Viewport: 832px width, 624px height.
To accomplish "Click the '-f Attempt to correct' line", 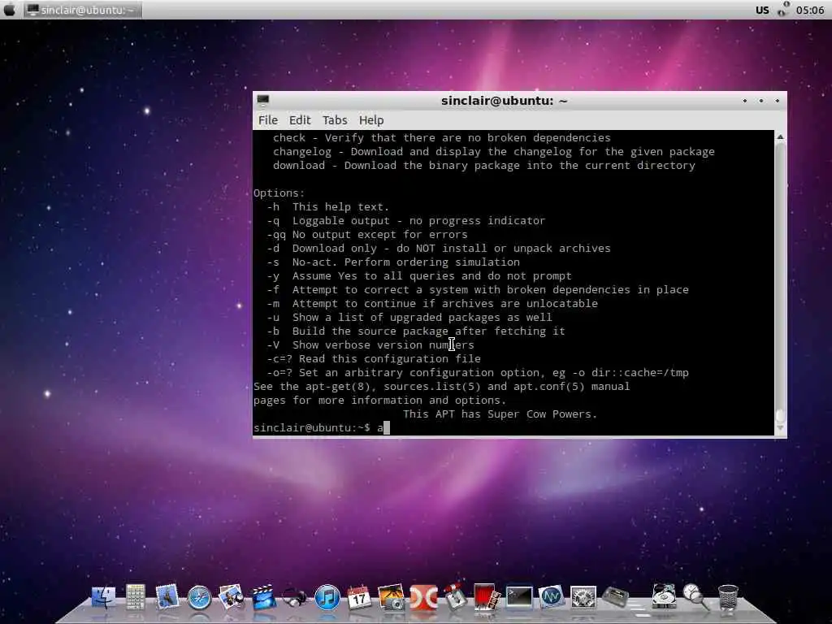I will (x=478, y=290).
